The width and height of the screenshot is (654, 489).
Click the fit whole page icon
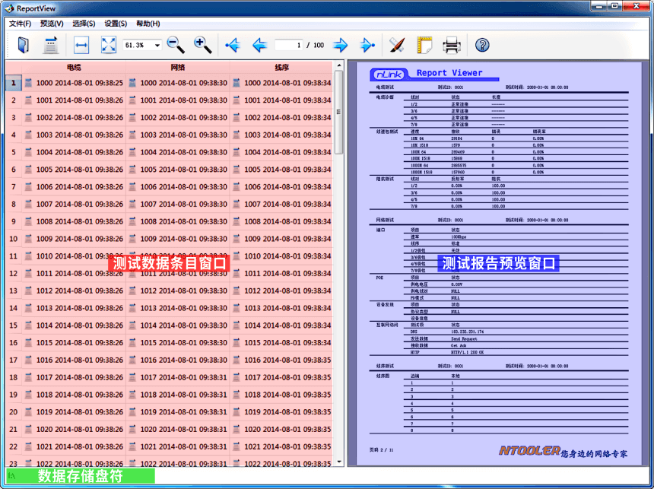(108, 45)
